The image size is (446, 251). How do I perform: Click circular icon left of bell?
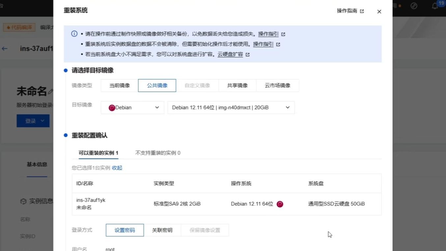414,6
